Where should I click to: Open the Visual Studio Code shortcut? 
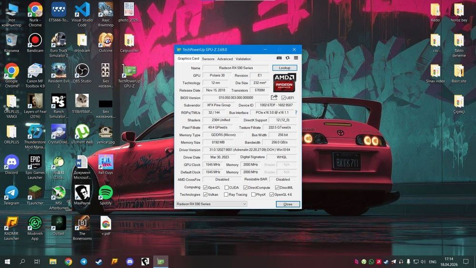(x=82, y=15)
